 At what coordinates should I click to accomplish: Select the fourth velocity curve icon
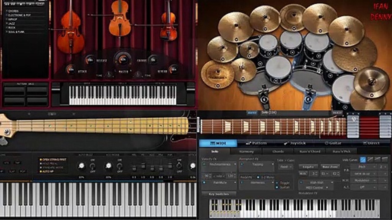tap(385, 159)
